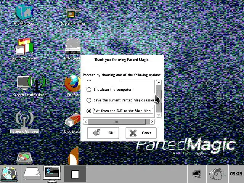
Task: Click the vertical scrollbar thumb in the dialog
Action: [x=159, y=101]
